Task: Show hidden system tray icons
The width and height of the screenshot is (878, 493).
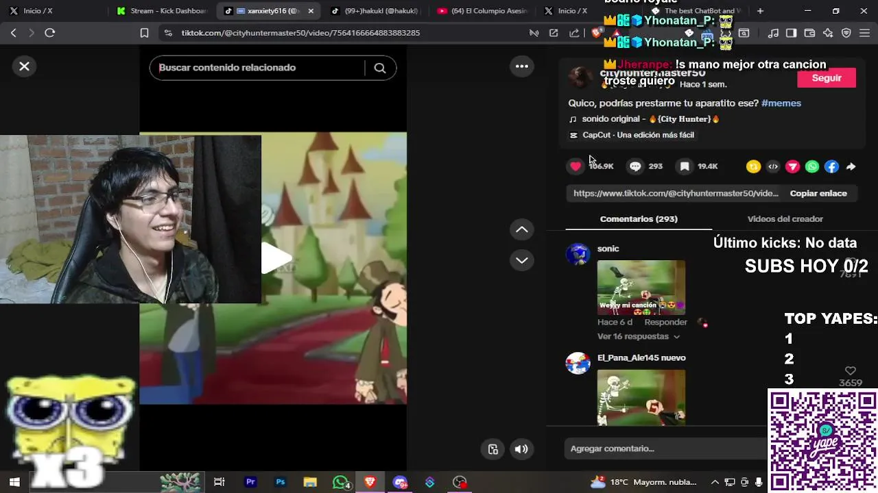Action: point(715,482)
